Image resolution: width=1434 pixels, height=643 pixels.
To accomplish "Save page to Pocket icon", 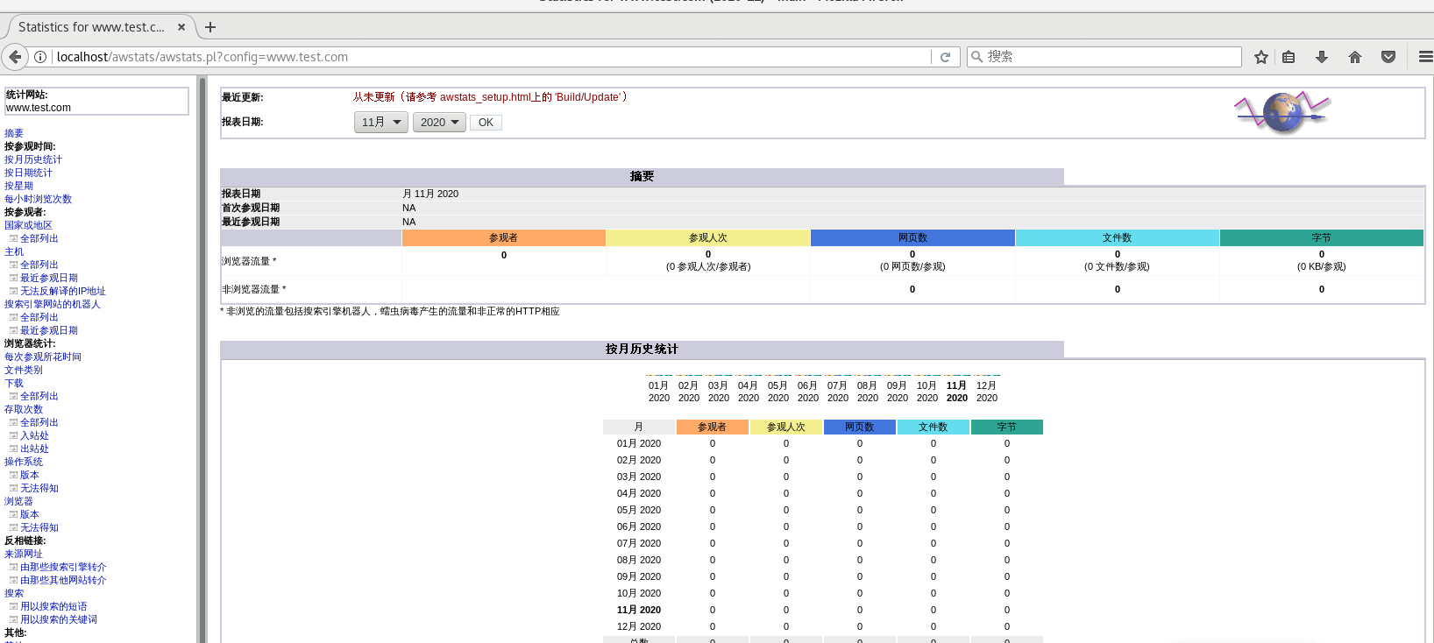I will pos(1388,57).
